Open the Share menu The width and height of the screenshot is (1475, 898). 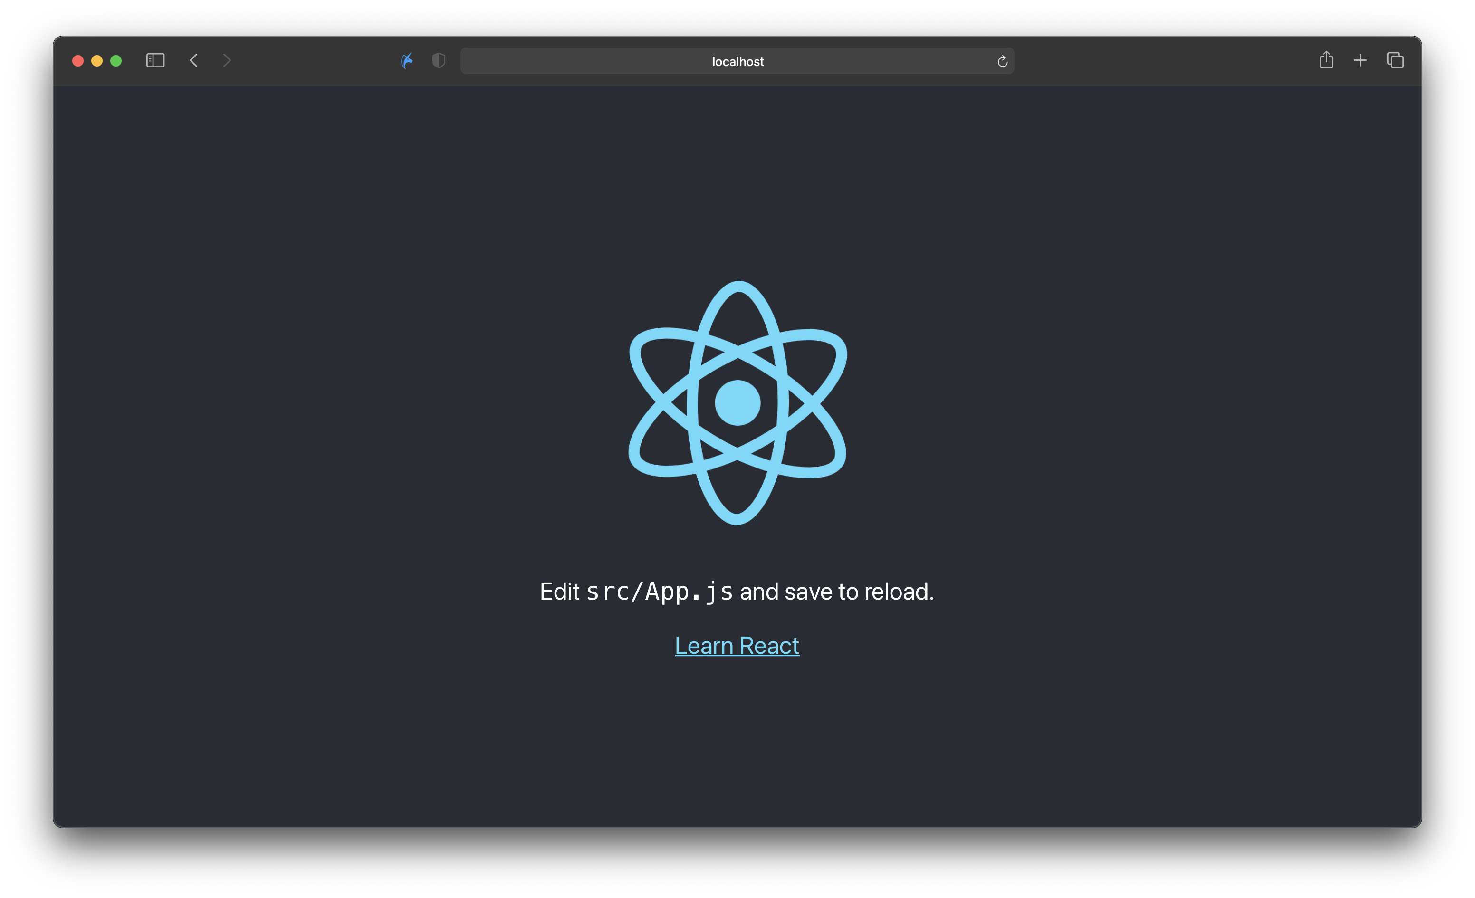1326,60
